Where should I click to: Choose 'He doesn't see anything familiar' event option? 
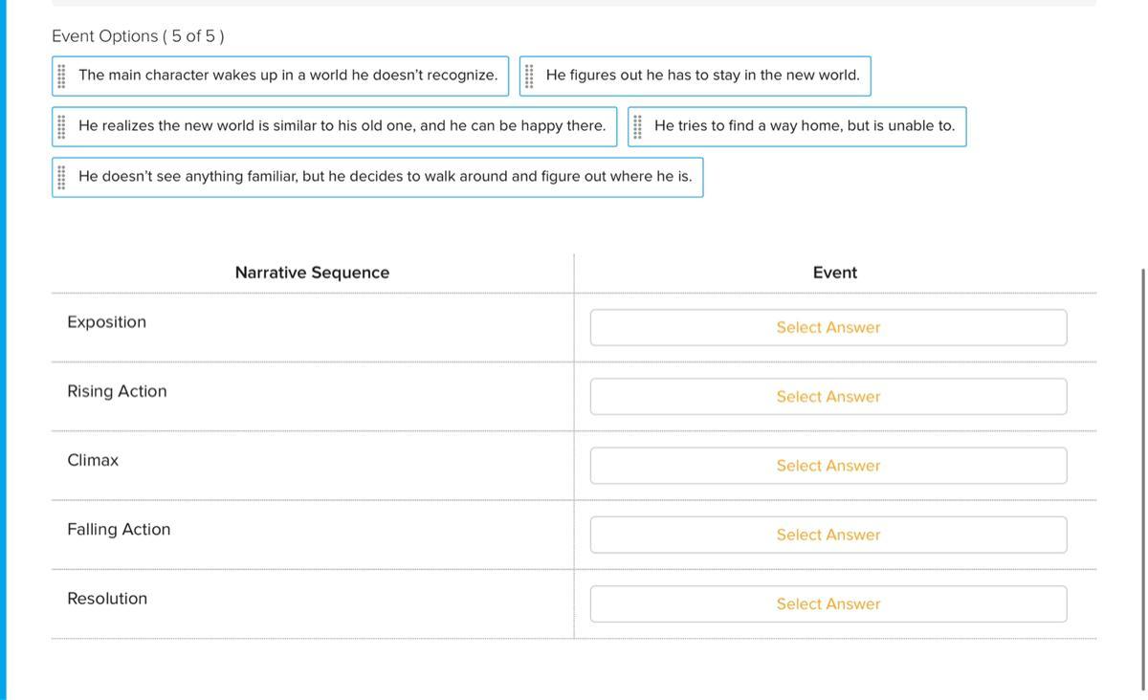385,177
